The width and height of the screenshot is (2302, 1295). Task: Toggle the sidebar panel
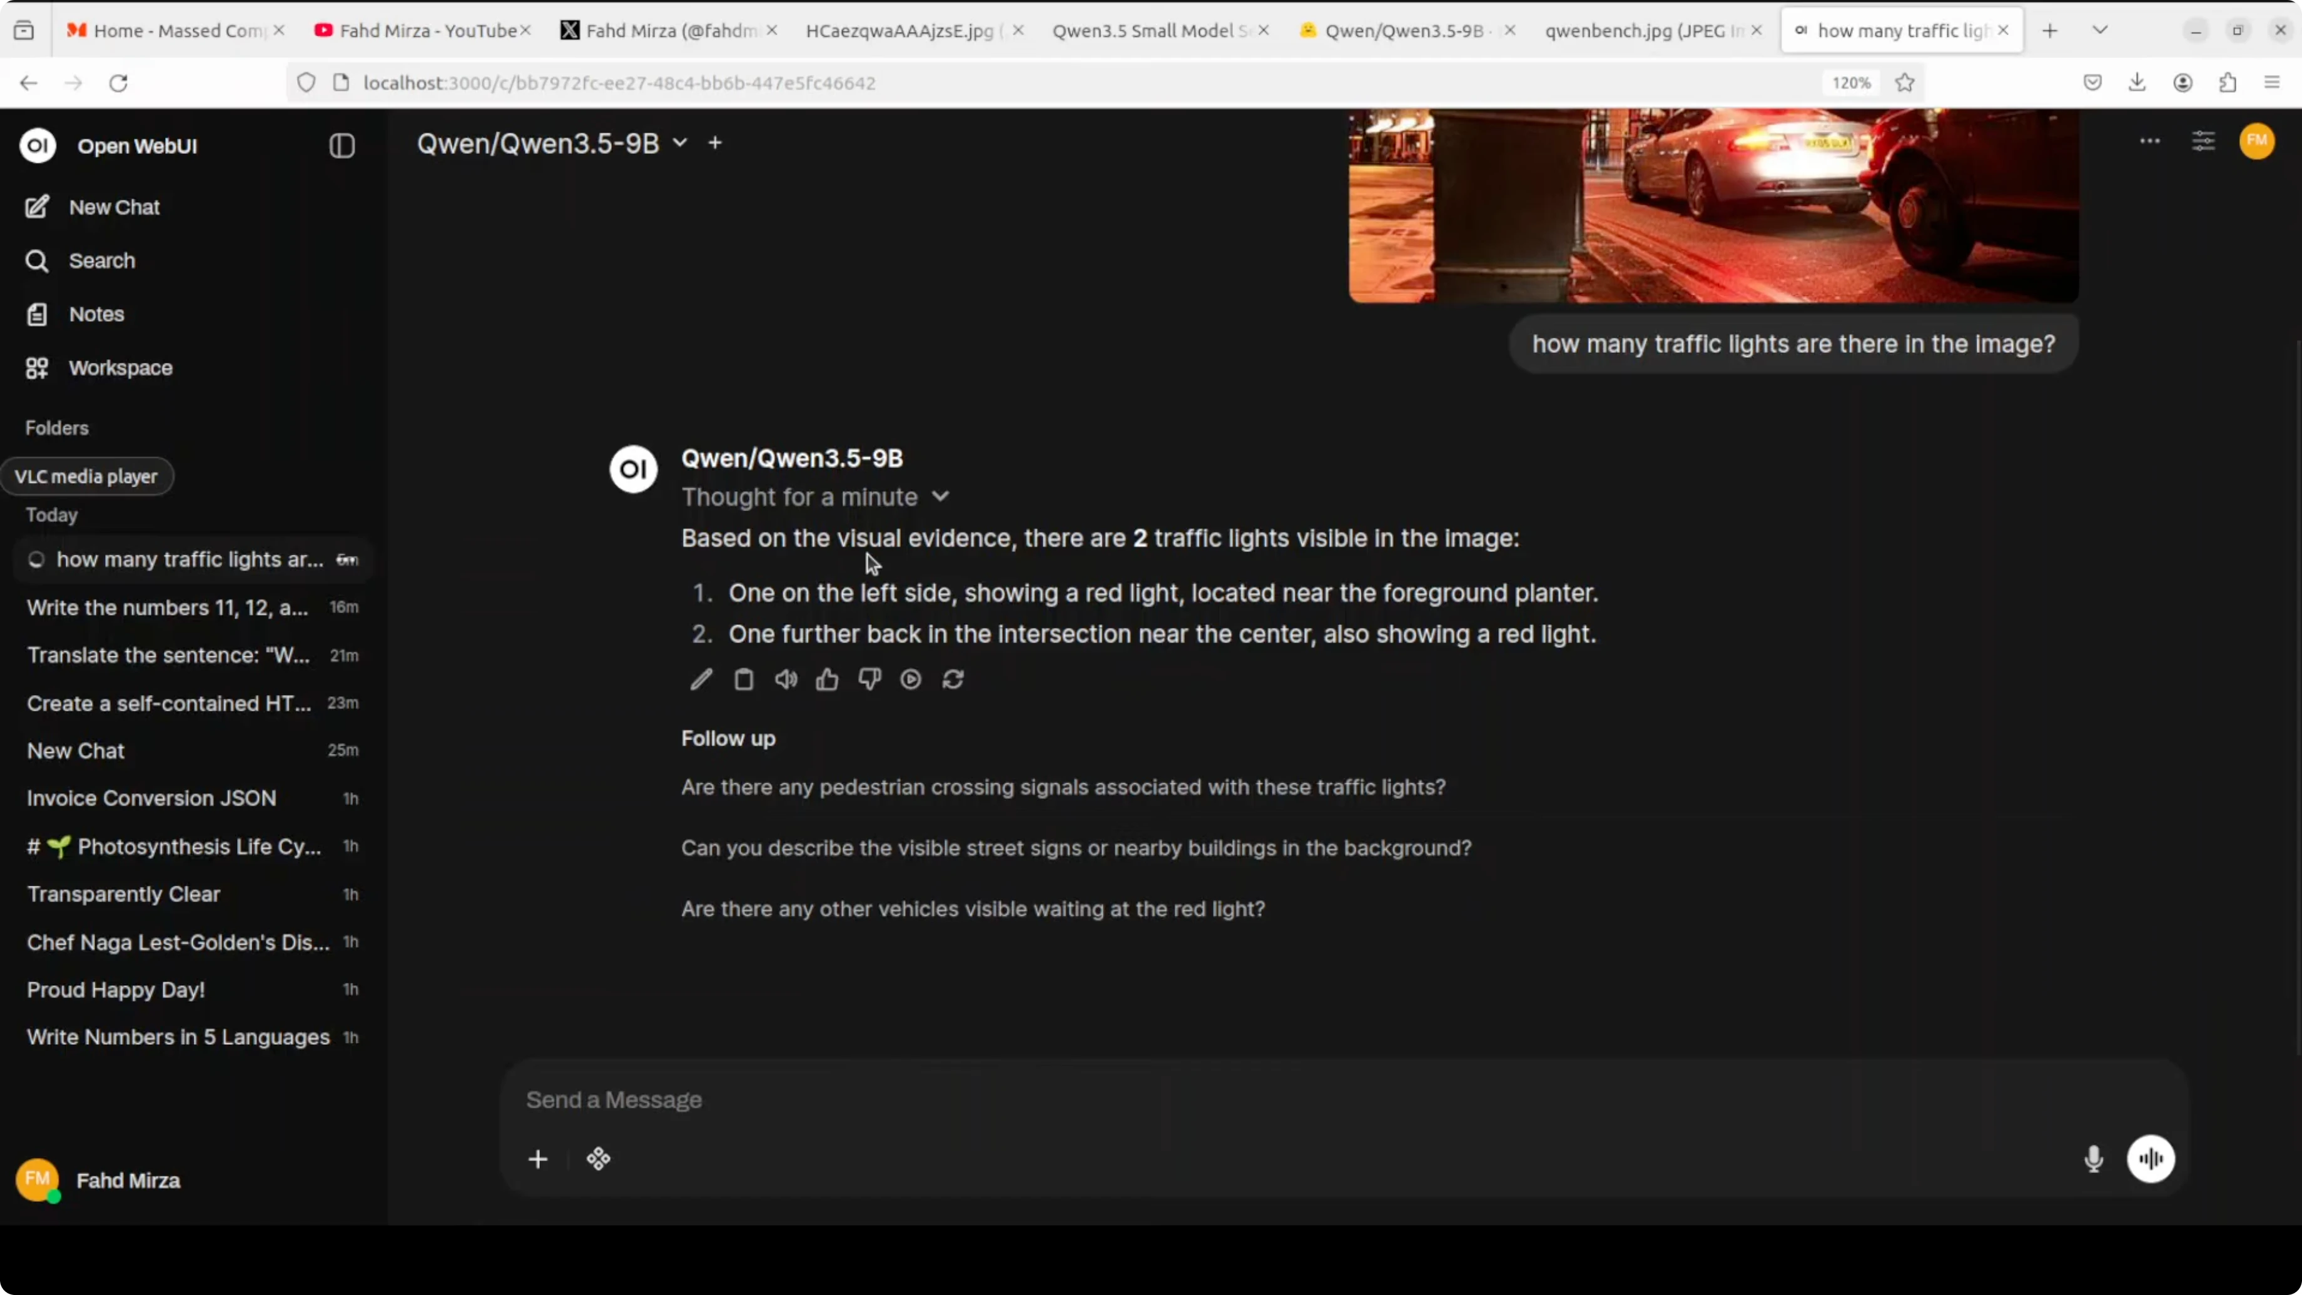tap(342, 146)
